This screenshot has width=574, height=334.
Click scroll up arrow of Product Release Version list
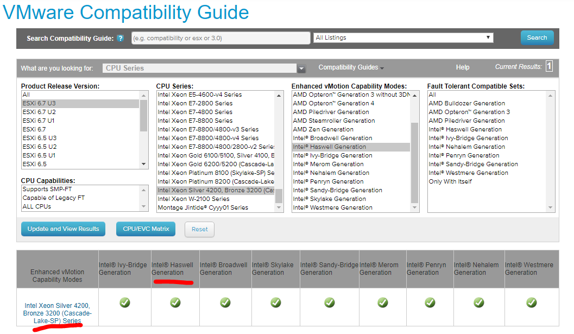click(x=143, y=96)
